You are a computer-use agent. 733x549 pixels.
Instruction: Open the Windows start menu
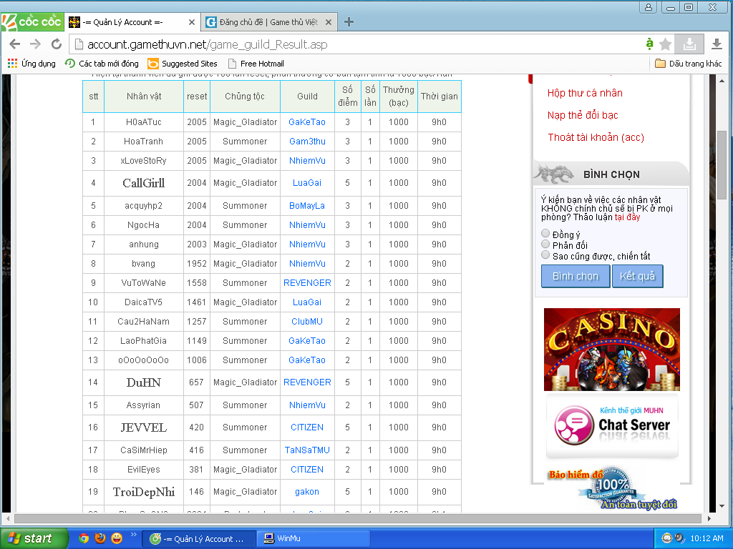34,538
